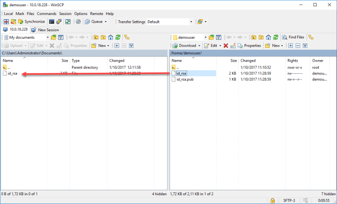Open the Transfer Settings Default combo box
Viewport: 337px width, 204px height.
170,22
